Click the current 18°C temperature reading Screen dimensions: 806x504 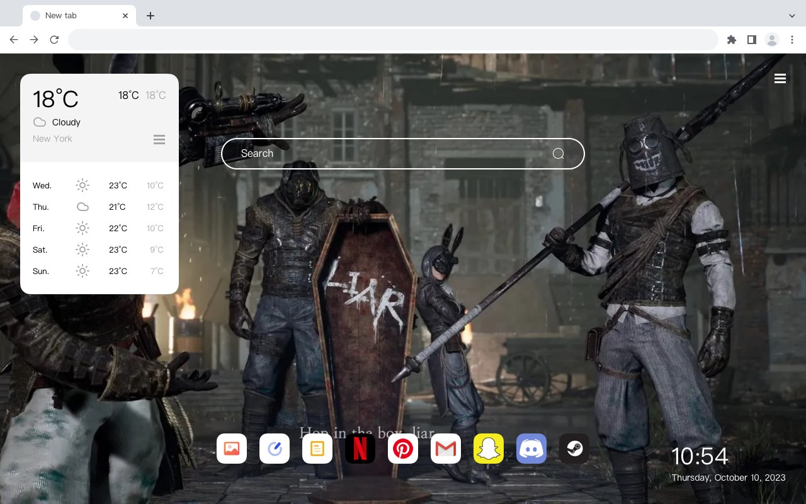pyautogui.click(x=55, y=99)
